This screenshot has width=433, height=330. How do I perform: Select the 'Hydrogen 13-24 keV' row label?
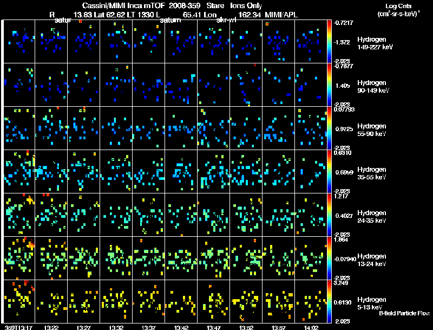[x=372, y=260]
